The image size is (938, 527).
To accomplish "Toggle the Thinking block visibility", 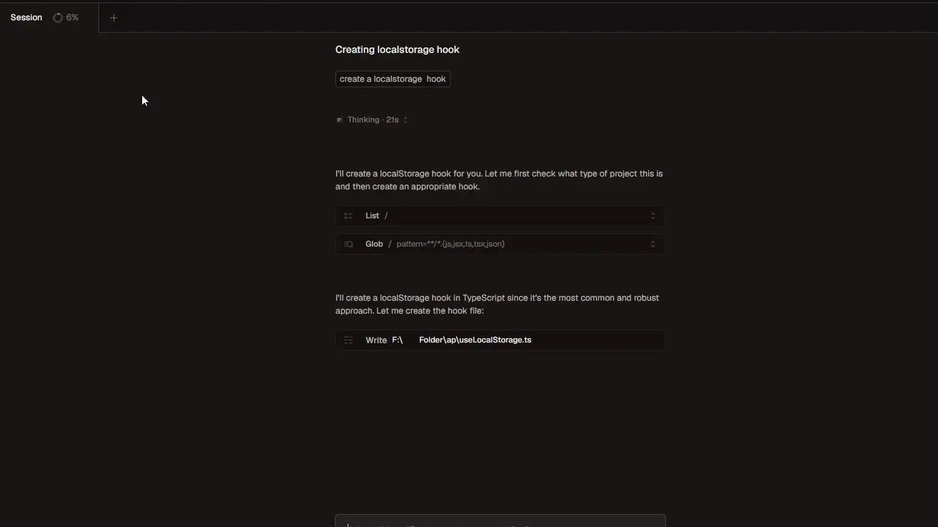I will click(373, 120).
